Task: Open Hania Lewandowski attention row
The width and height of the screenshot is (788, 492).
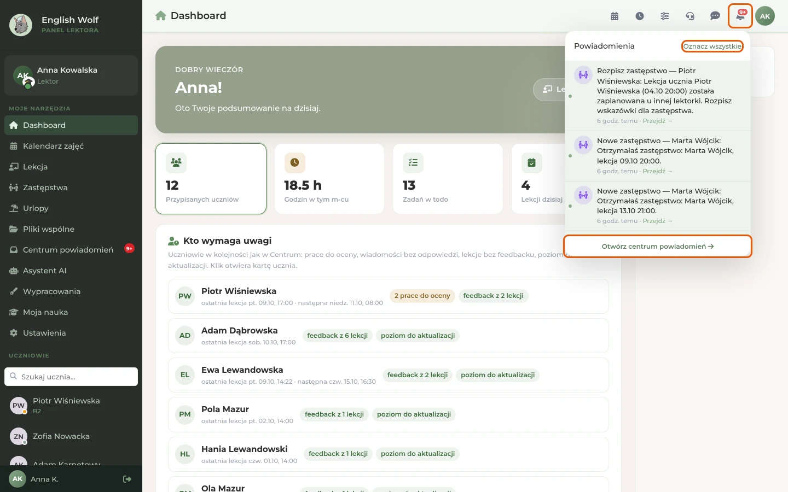Action: (x=389, y=454)
